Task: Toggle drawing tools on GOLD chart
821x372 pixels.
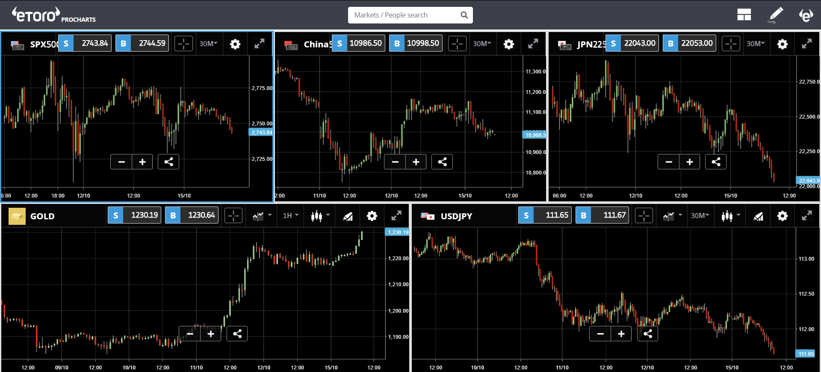Action: [348, 216]
